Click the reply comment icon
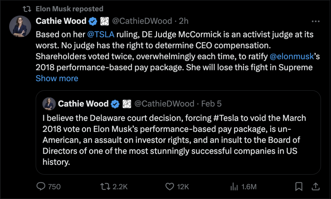331x199 pixels. point(41,186)
